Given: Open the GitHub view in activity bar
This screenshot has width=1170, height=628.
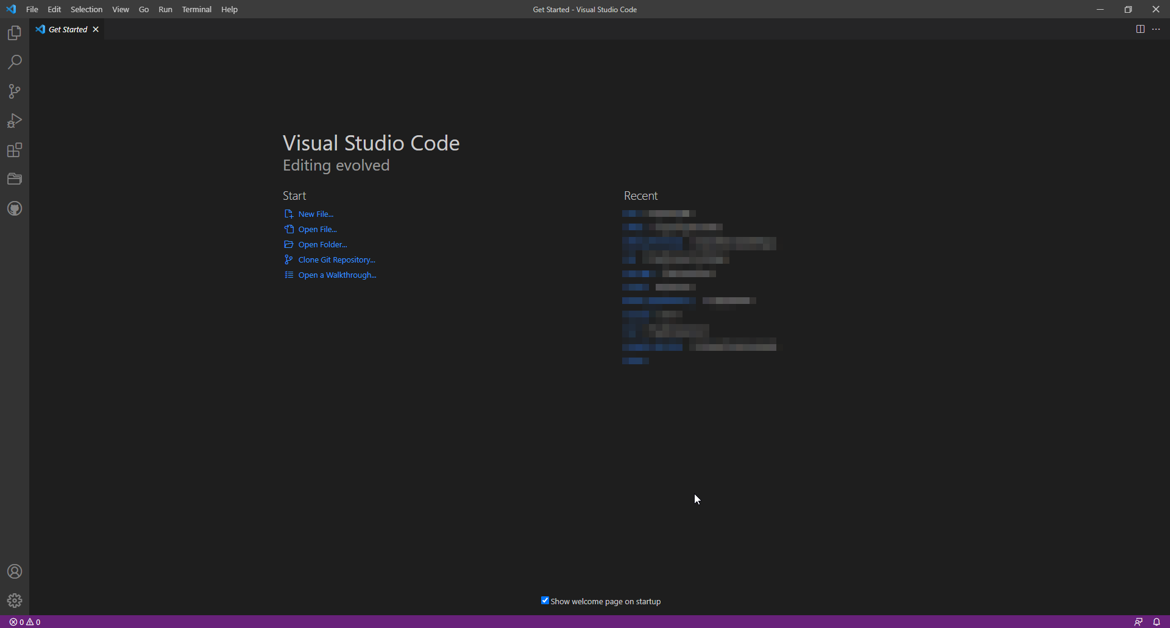Looking at the screenshot, I should [x=15, y=208].
